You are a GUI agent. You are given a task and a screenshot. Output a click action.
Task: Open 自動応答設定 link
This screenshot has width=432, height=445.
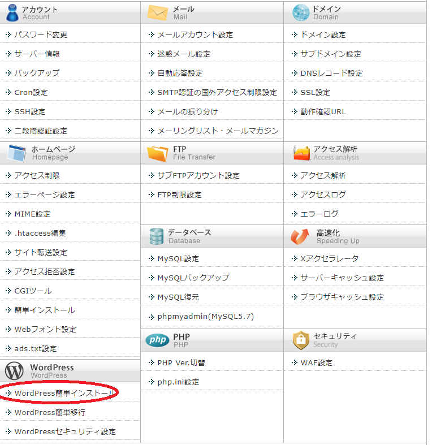(180, 73)
